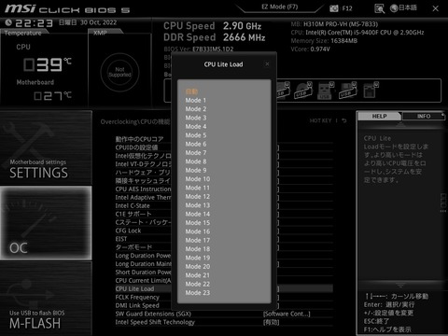448x336 pixels.
Task: Choose Mode 14 in the popup list
Action: coord(198,214)
